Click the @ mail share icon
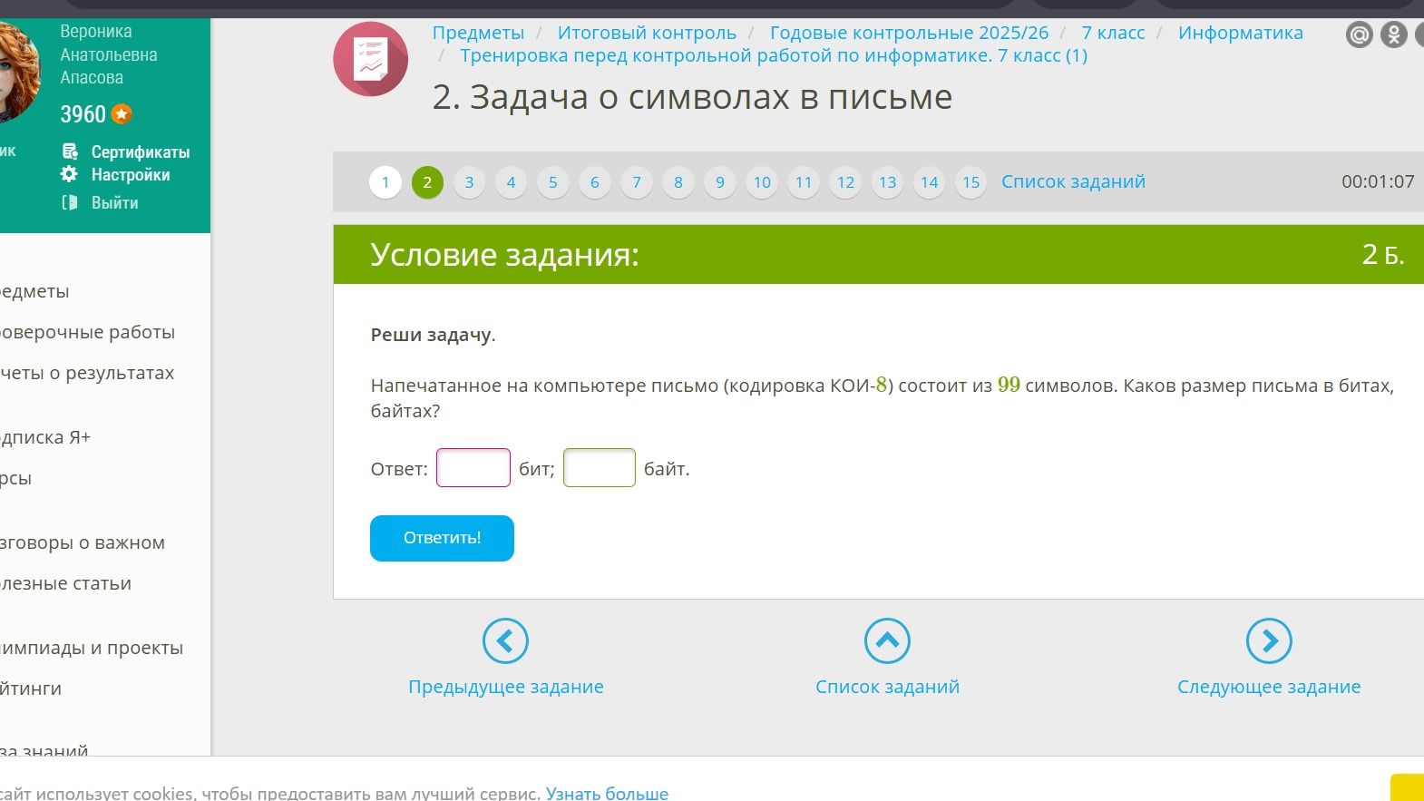The height and width of the screenshot is (801, 1424). pyautogui.click(x=1359, y=35)
